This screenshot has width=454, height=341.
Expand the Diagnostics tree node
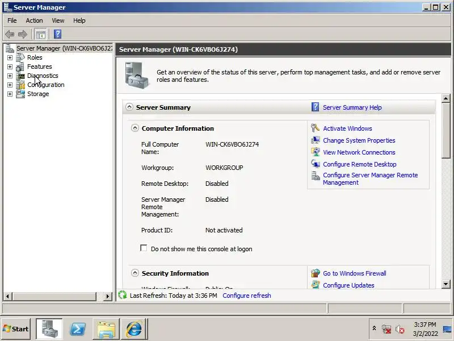(10, 76)
